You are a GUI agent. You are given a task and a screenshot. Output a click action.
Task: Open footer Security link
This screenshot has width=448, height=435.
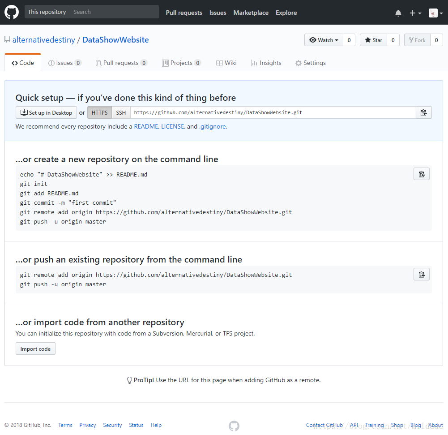click(x=112, y=425)
